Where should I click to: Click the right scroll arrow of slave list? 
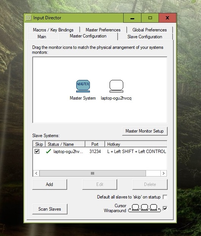(163, 173)
